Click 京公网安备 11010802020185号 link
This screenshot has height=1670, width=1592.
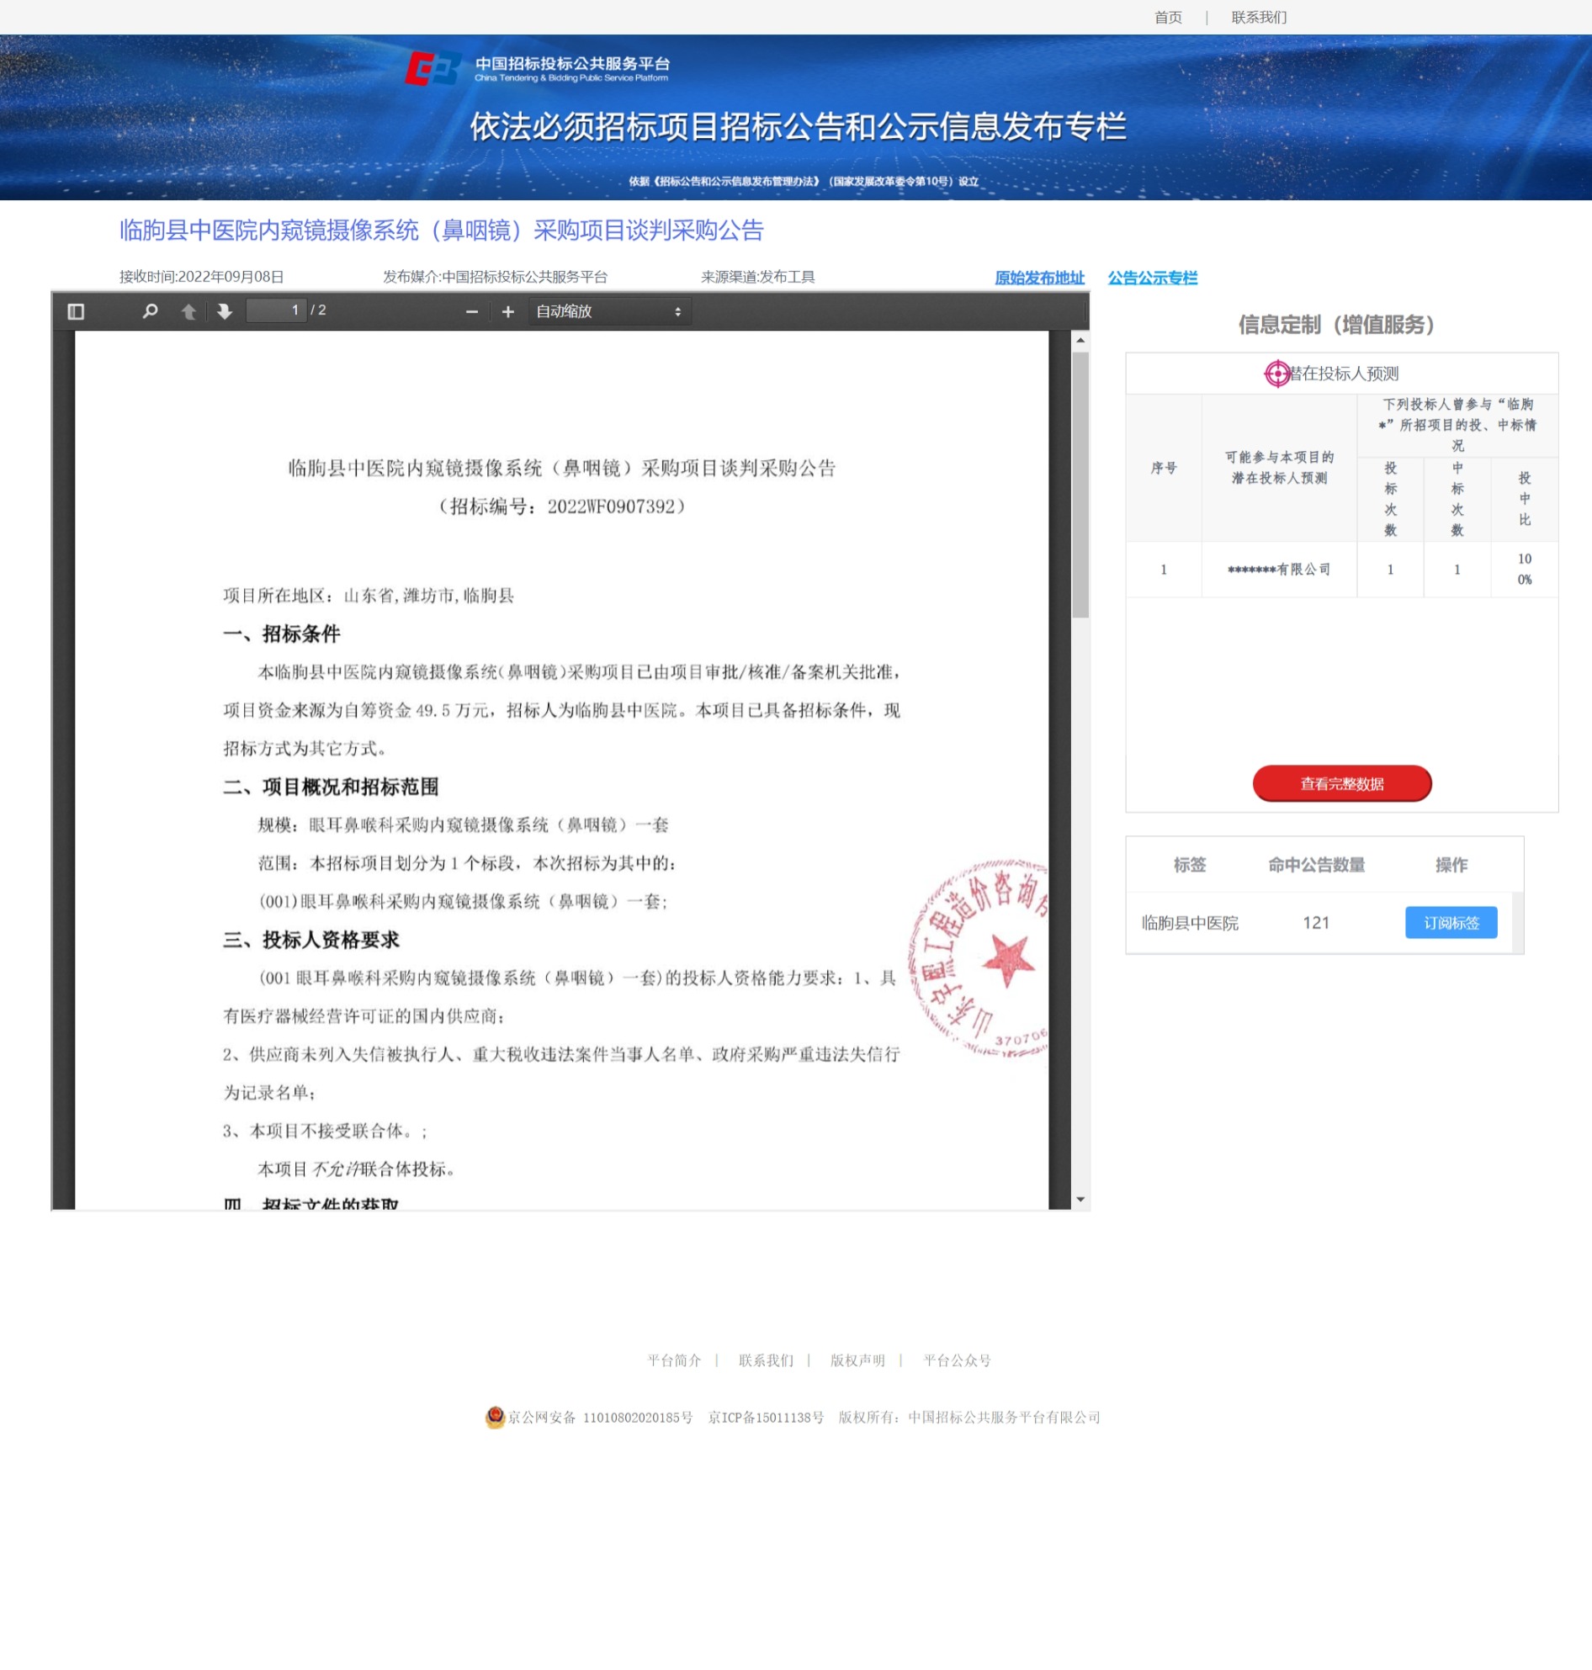point(600,1417)
